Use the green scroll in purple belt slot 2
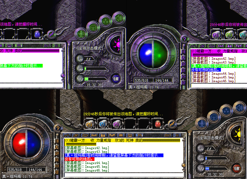 click(x=229, y=35)
